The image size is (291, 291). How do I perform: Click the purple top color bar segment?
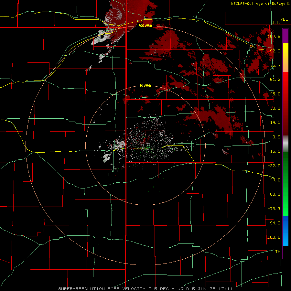pyautogui.click(x=286, y=36)
